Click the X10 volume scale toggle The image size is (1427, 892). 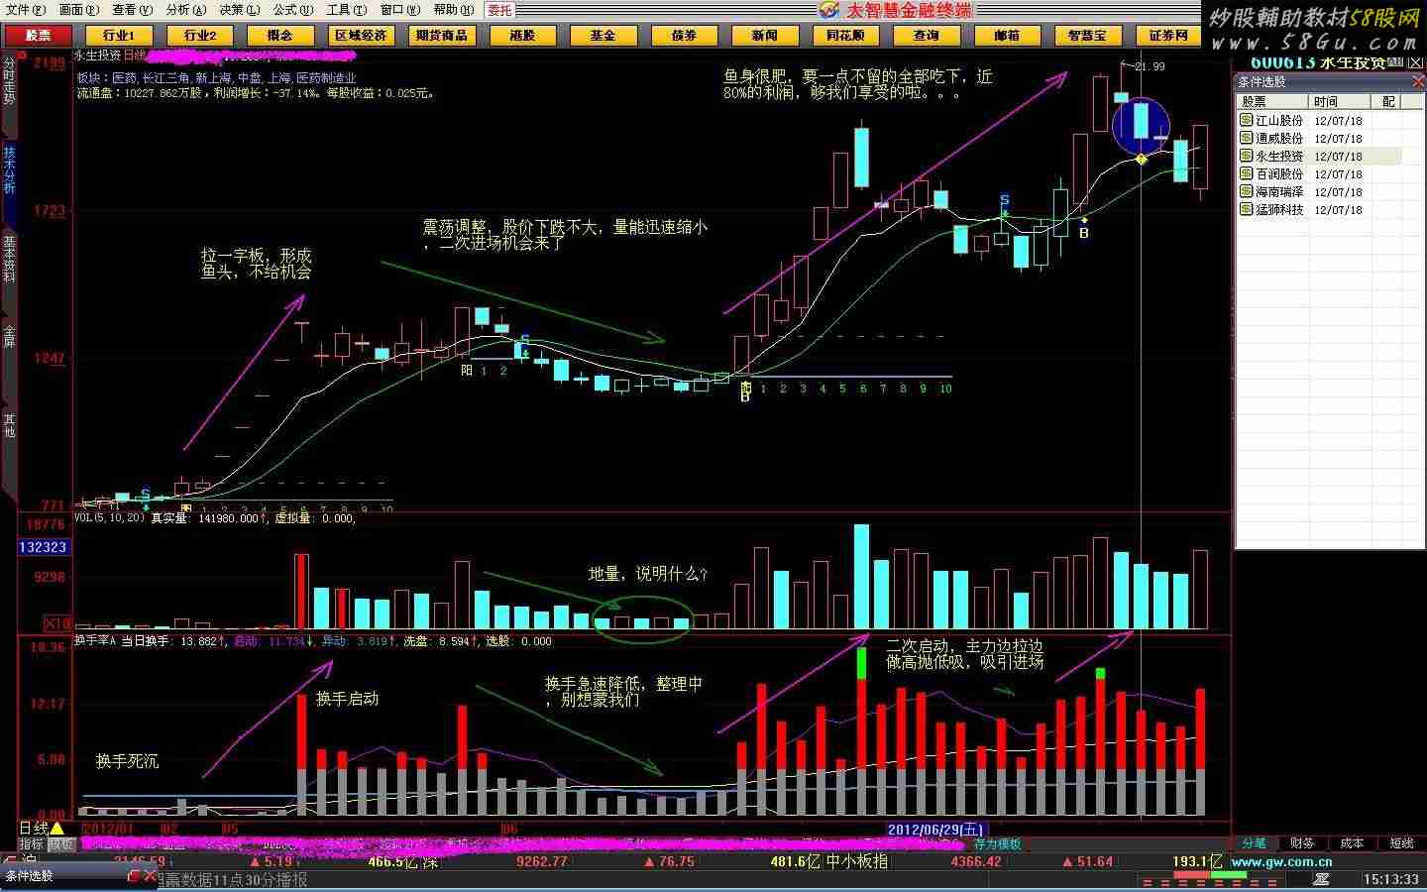[x=57, y=623]
